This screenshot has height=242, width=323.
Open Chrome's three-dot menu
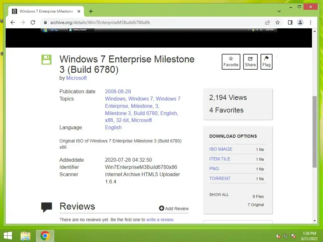click(310, 22)
